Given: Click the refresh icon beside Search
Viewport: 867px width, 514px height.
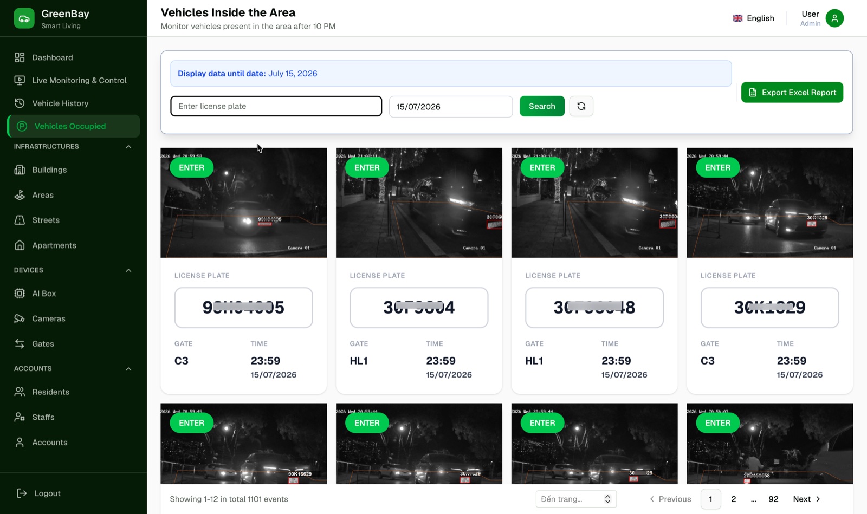Looking at the screenshot, I should [581, 106].
